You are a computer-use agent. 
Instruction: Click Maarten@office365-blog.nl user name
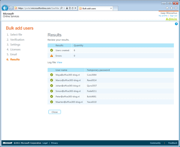(x=69, y=102)
